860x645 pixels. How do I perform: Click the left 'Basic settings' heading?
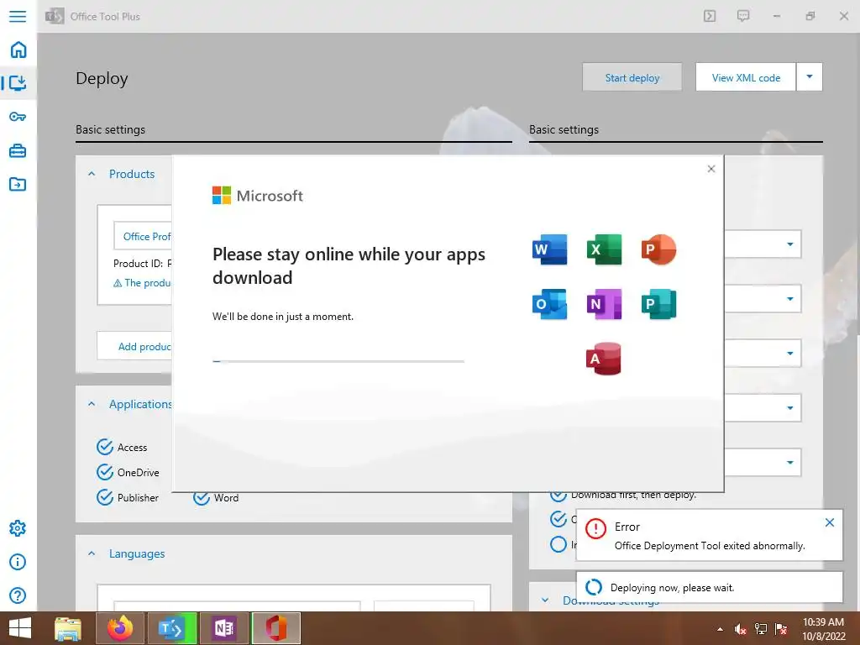pyautogui.click(x=110, y=129)
